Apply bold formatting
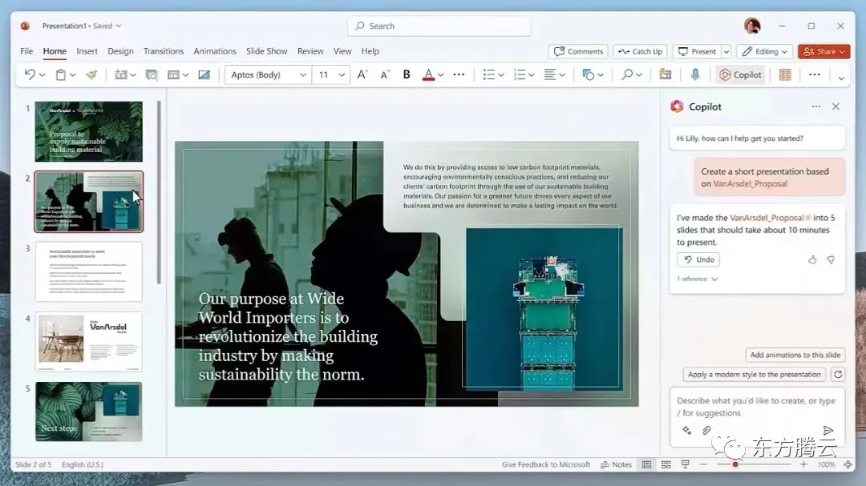866x486 pixels. coord(407,74)
